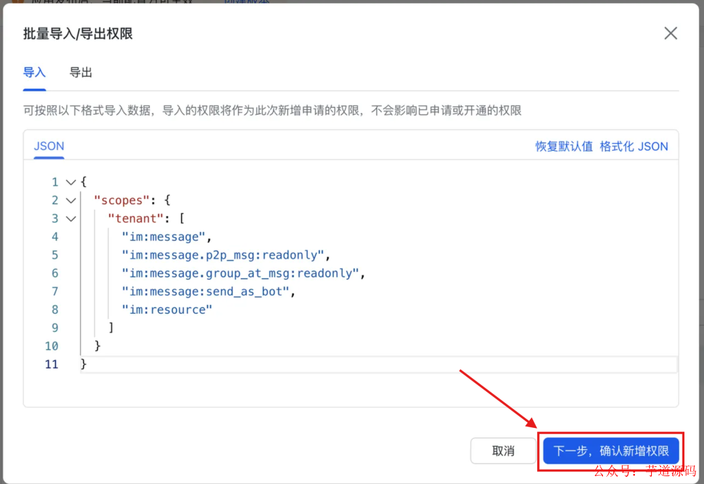The image size is (704, 484).
Task: Click line number 11 in the editor
Action: pyautogui.click(x=51, y=364)
